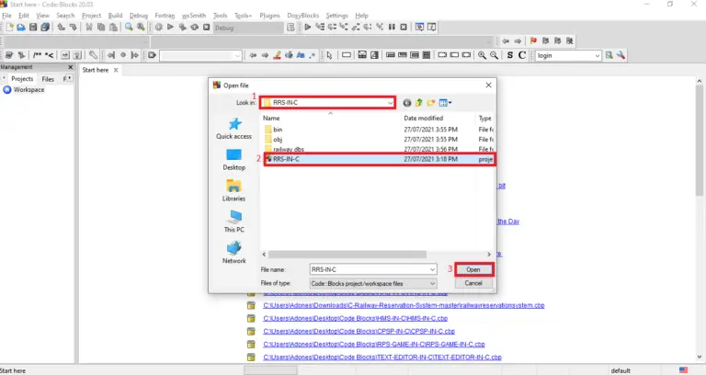The image size is (706, 375).
Task: Click Quick access in the places sidebar
Action: coord(233,127)
